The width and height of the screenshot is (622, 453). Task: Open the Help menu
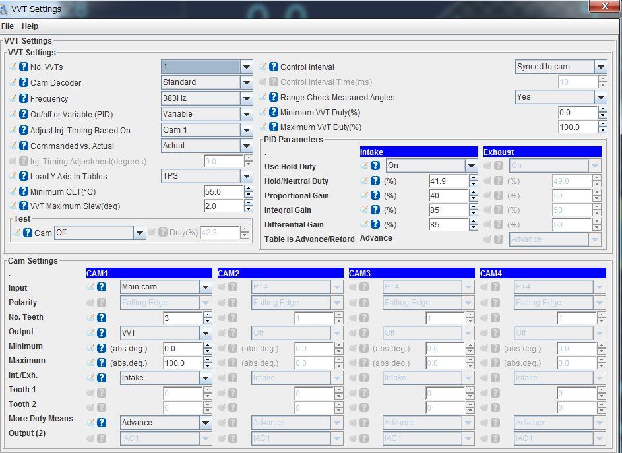30,26
